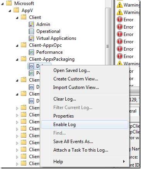Click Enable Log in the context menu
The height and width of the screenshot is (169, 141).
point(85,125)
